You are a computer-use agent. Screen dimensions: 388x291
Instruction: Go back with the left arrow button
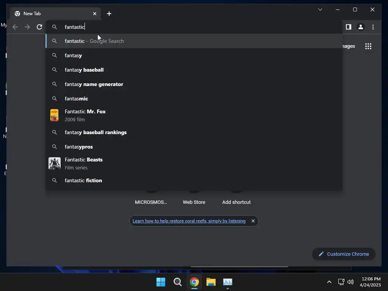[x=15, y=27]
